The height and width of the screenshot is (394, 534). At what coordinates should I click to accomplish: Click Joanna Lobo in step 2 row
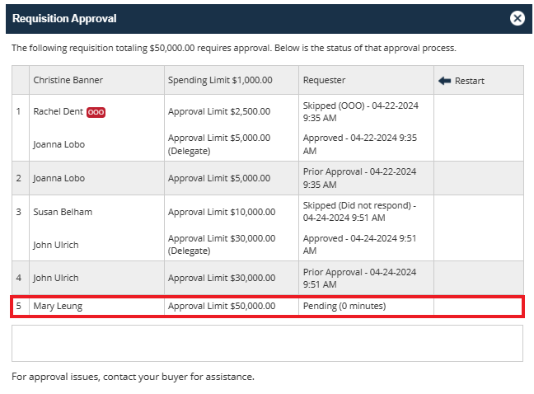click(59, 178)
